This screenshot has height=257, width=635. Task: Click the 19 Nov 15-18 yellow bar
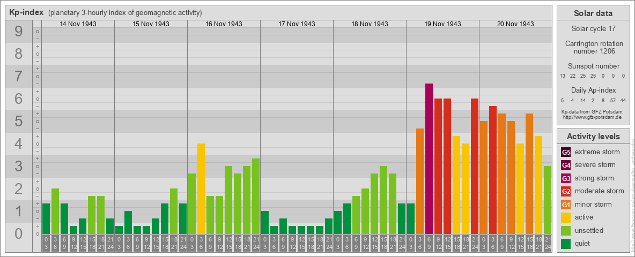(x=456, y=185)
